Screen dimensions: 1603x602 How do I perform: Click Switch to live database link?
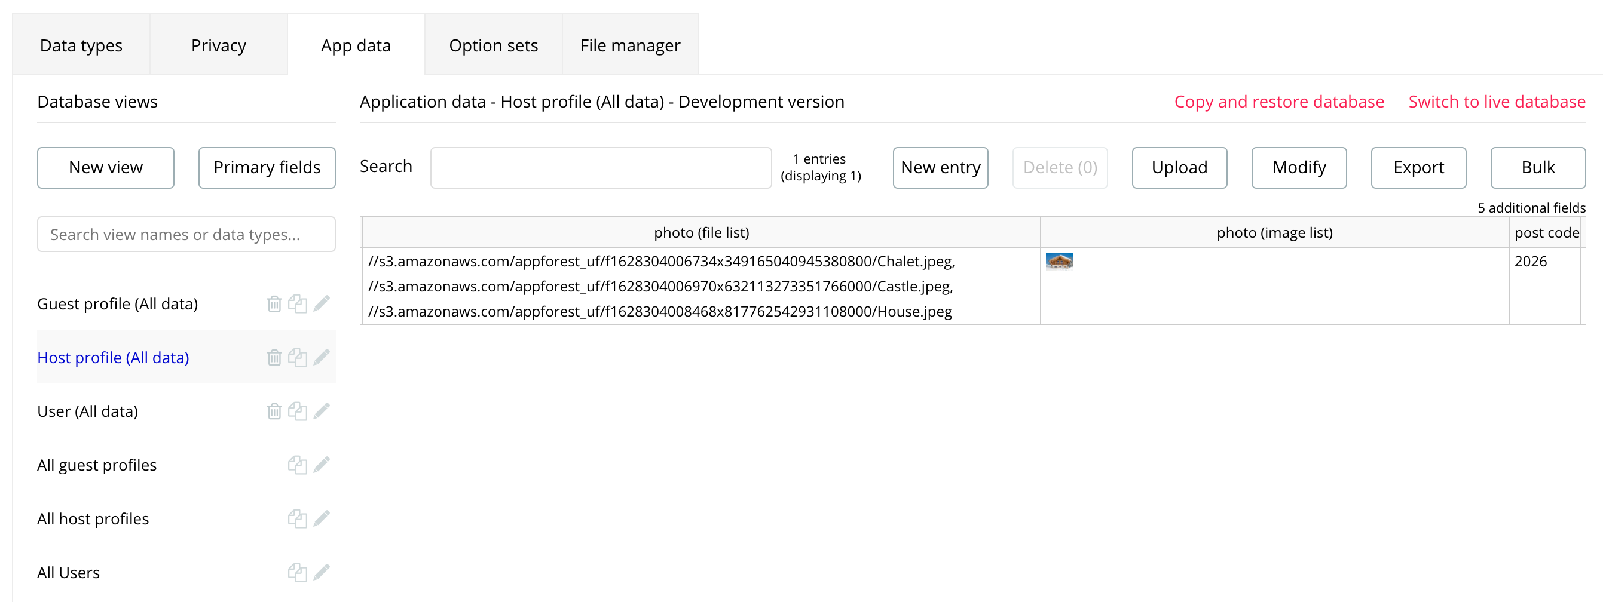coord(1496,102)
